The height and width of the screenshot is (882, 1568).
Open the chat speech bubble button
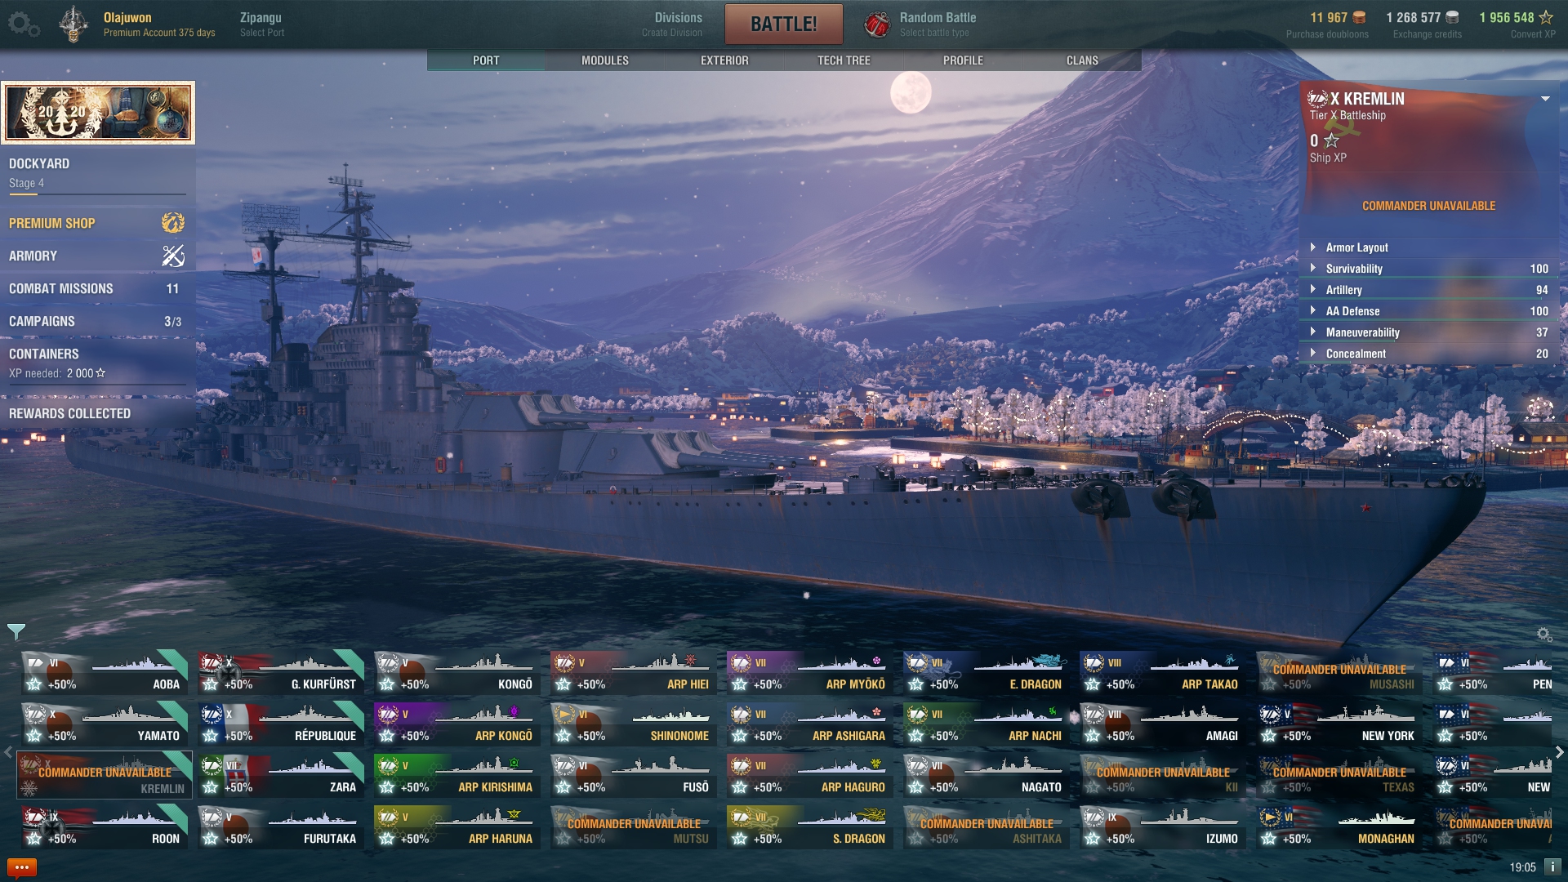point(21,867)
